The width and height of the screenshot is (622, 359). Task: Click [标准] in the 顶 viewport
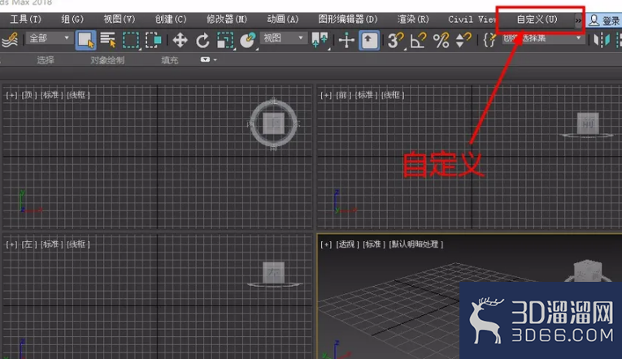point(51,95)
